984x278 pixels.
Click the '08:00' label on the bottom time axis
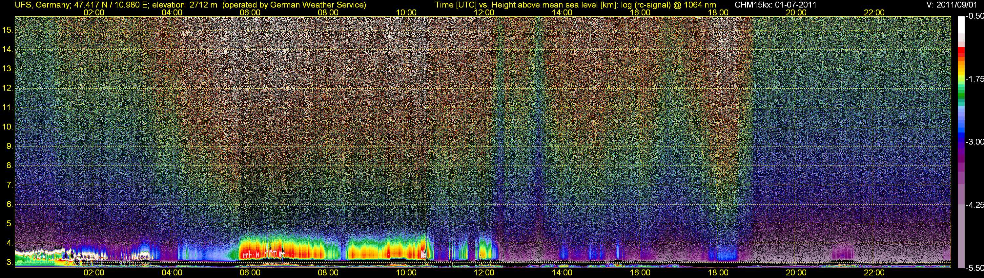click(x=328, y=273)
